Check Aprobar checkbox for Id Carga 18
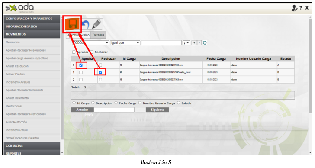Image resolution: width=315 pixels, height=168 pixels. click(x=81, y=80)
